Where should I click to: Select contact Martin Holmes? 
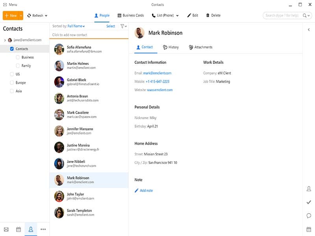click(x=89, y=65)
